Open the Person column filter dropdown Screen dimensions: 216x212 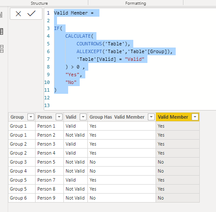(59, 117)
